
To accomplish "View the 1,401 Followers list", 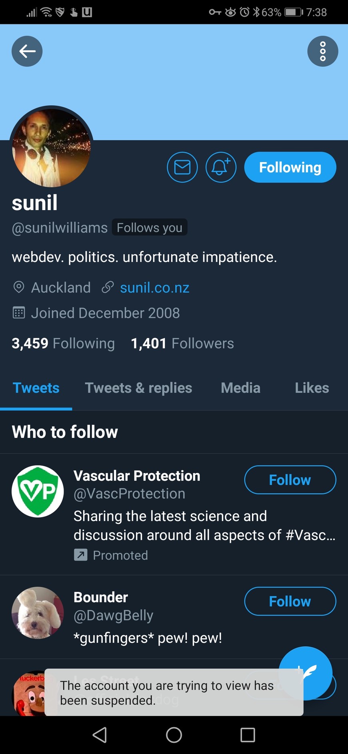I will (182, 343).
